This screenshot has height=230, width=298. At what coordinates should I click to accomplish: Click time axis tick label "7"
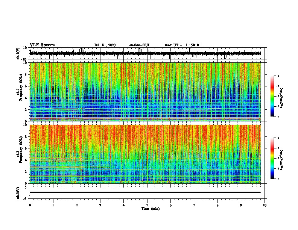[194, 205]
